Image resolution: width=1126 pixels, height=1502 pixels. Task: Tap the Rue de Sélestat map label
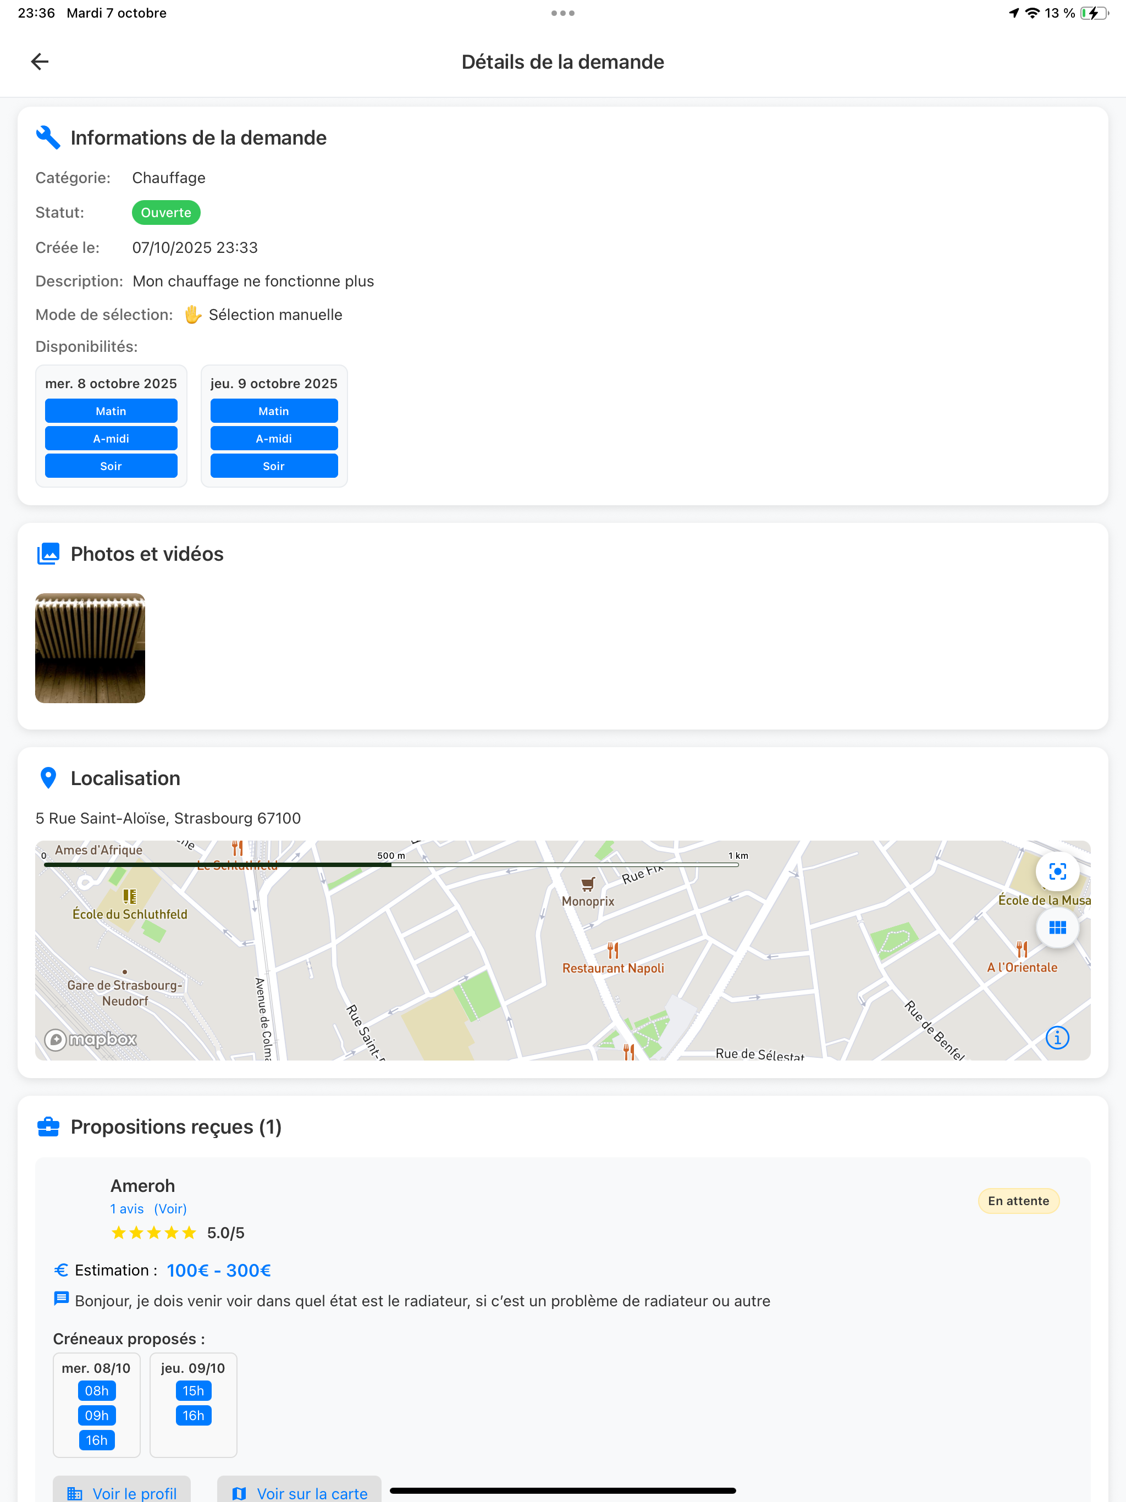coord(760,1054)
